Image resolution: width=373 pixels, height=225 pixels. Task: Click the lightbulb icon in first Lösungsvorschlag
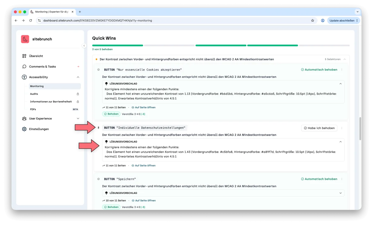[106, 84]
